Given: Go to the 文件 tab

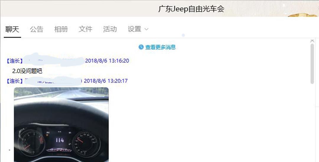Looking at the screenshot, I should pos(85,29).
